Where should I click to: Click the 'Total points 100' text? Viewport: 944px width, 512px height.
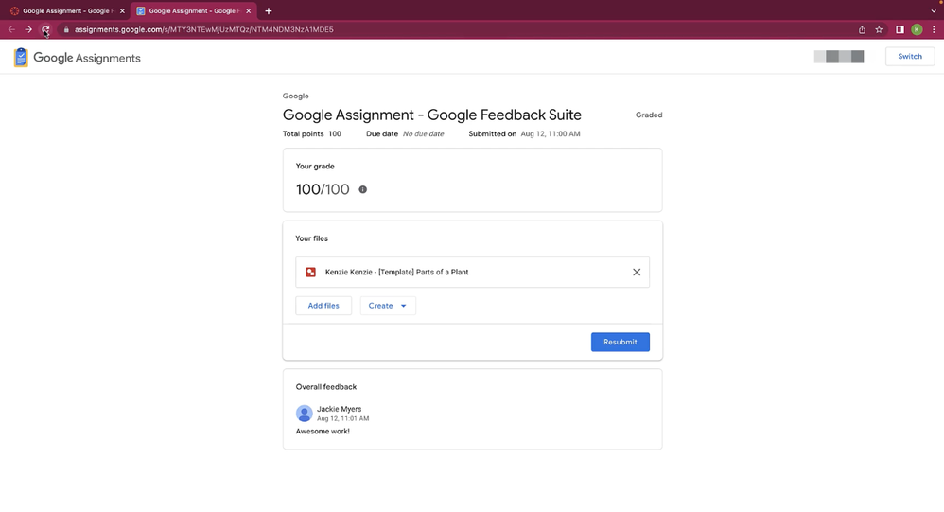312,133
